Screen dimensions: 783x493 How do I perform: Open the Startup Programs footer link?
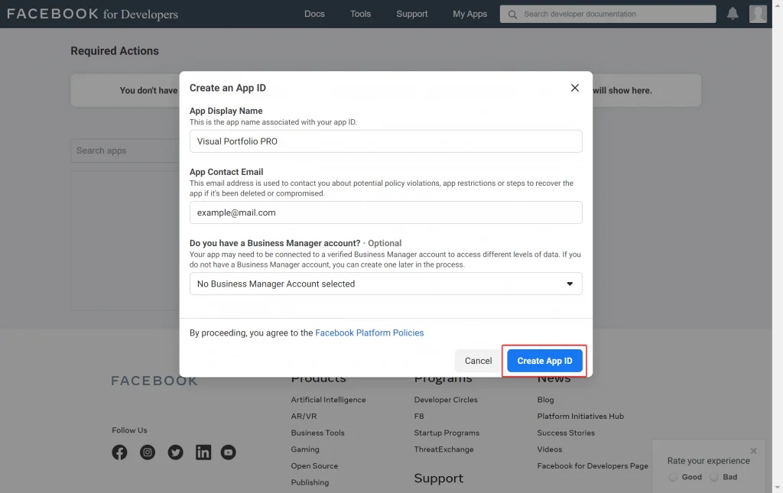447,433
